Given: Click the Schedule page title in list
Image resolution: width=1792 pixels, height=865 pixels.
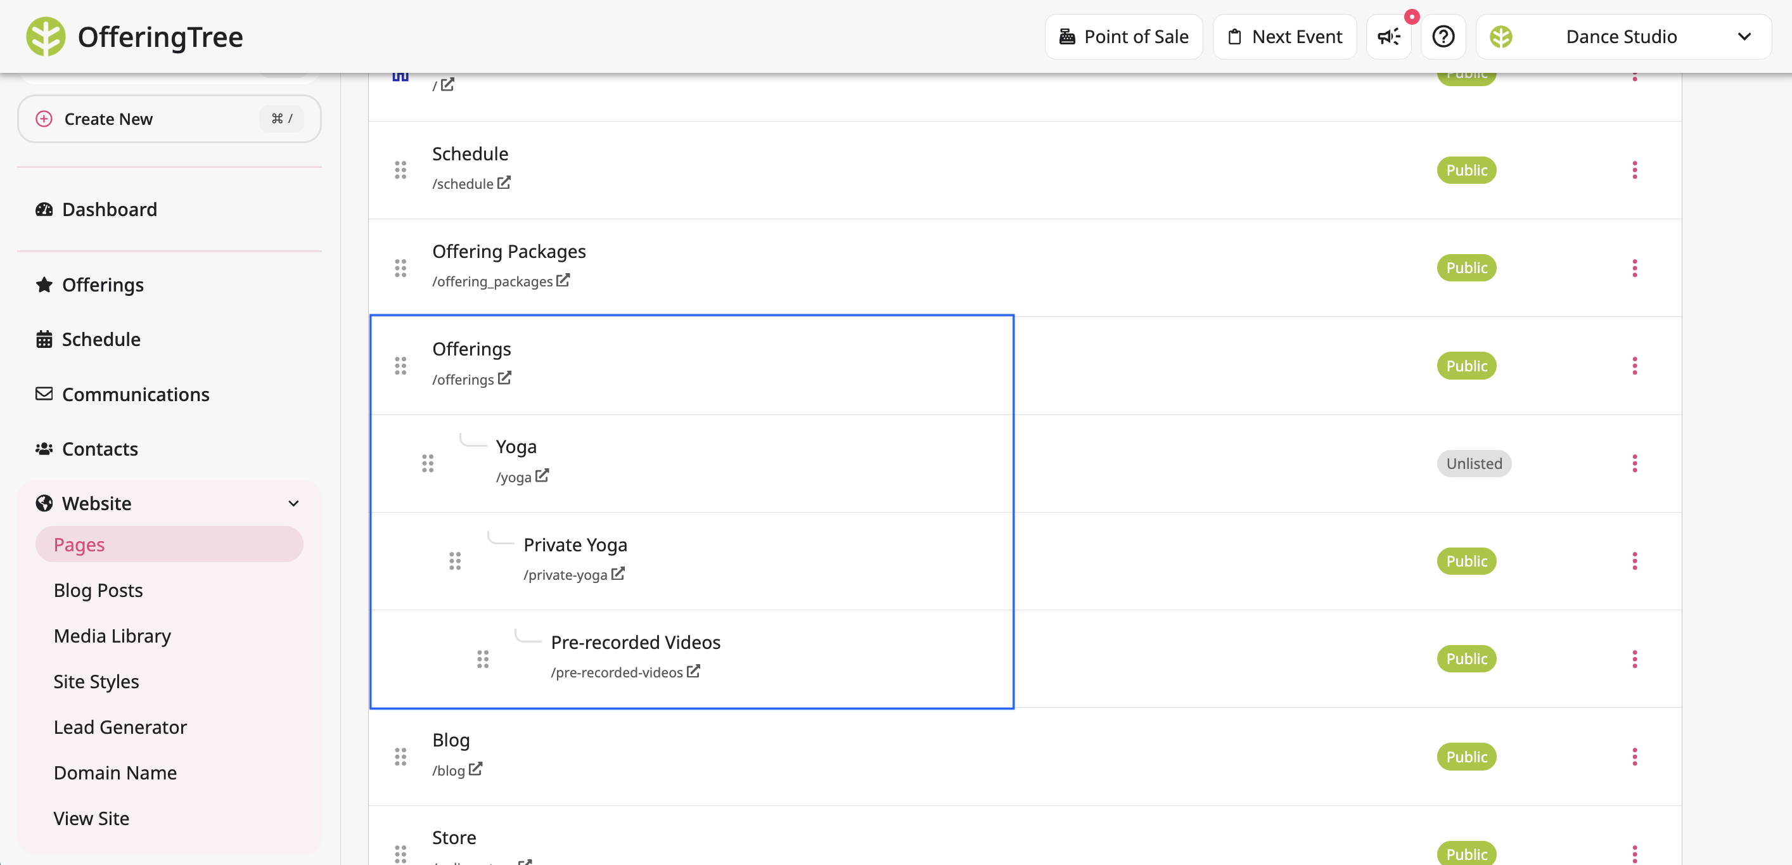Looking at the screenshot, I should 470,153.
